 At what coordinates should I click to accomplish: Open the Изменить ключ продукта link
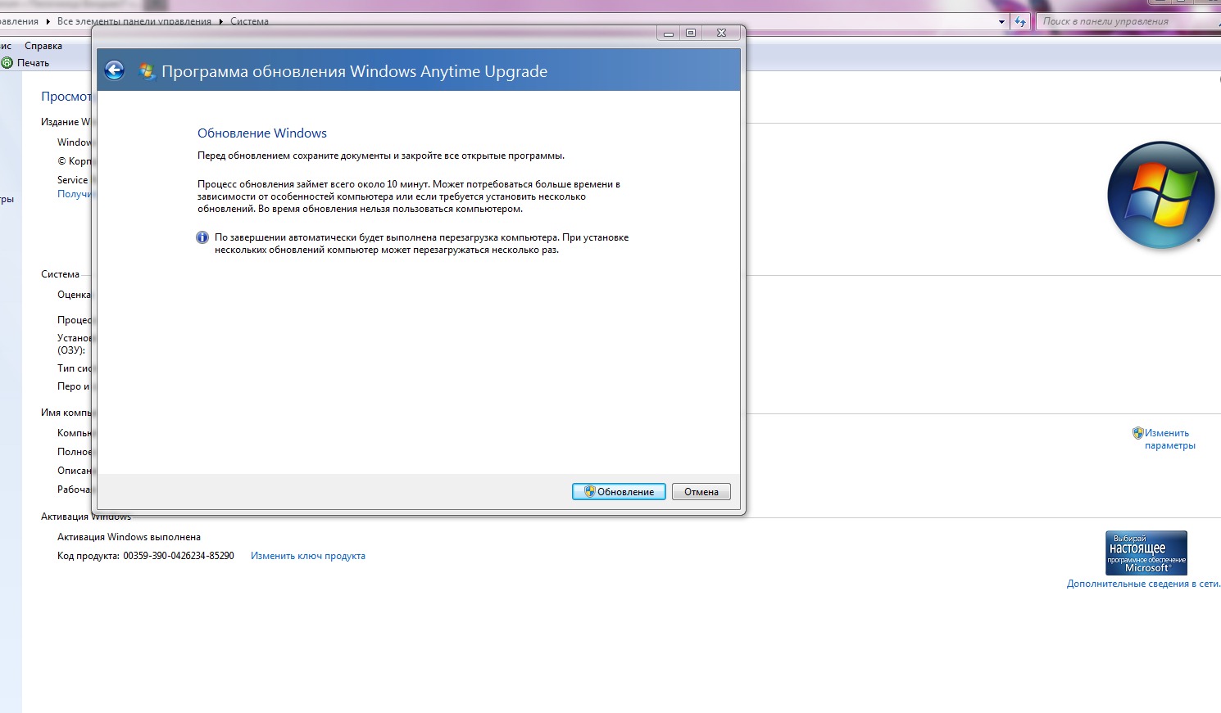click(x=308, y=556)
